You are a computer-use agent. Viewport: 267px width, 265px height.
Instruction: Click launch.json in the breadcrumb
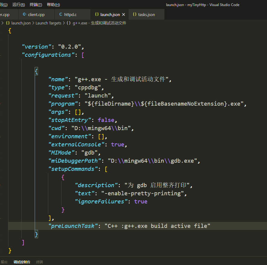coord(21,23)
